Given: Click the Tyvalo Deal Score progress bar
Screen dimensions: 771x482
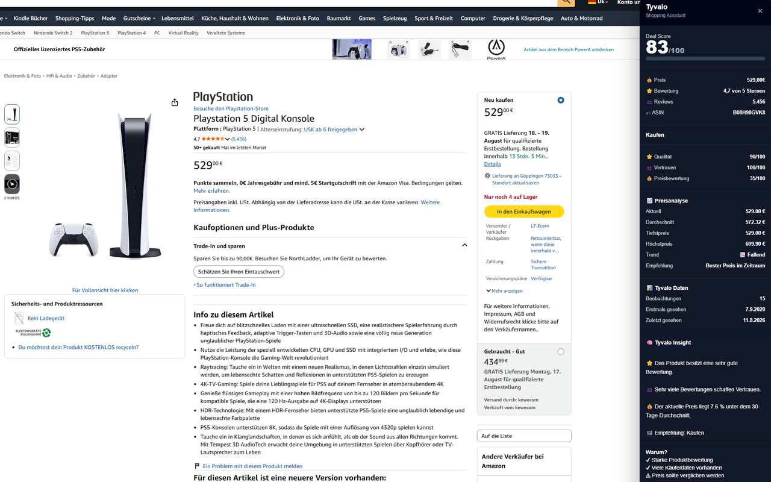Looking at the screenshot, I should coord(705,58).
